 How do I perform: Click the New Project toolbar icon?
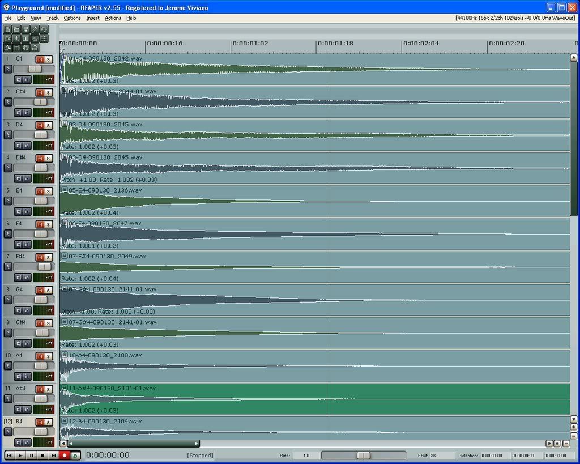tap(7, 29)
